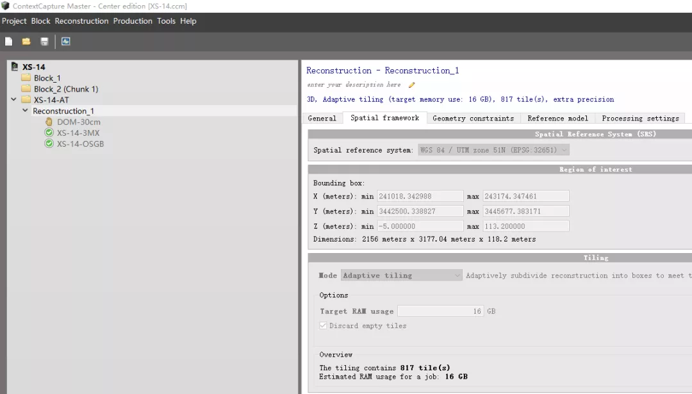Viewport: 692px width, 394px height.
Task: Select the Spatial framework tab
Action: (385, 118)
